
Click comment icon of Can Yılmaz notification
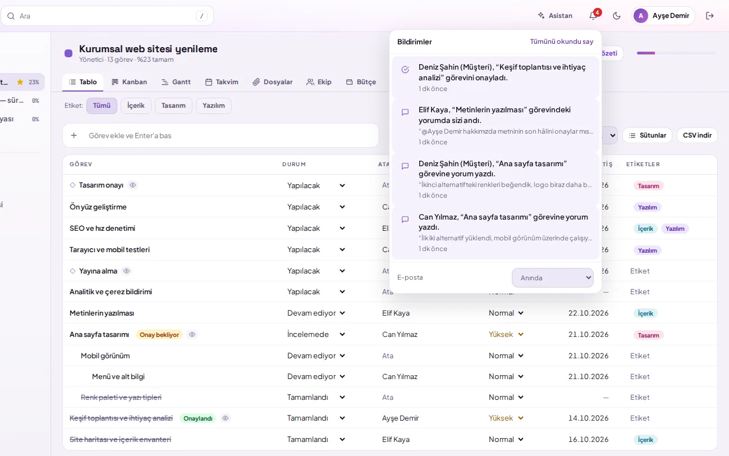(x=405, y=220)
